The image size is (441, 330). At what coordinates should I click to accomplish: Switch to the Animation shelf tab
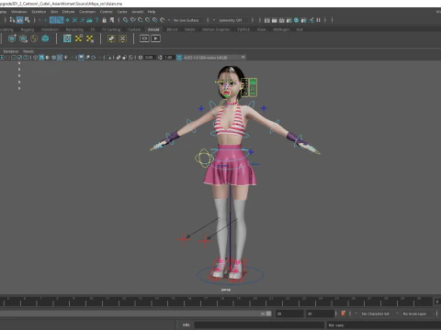click(50, 29)
